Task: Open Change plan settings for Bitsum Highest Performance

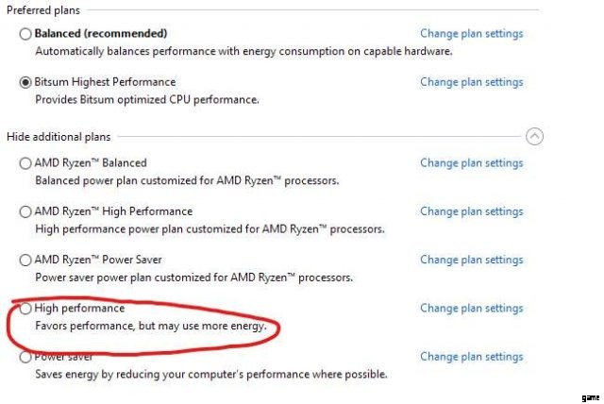Action: tap(472, 82)
